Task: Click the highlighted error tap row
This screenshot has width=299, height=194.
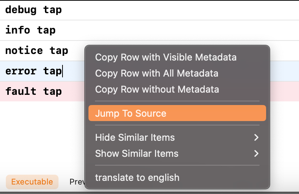Action: pos(34,71)
